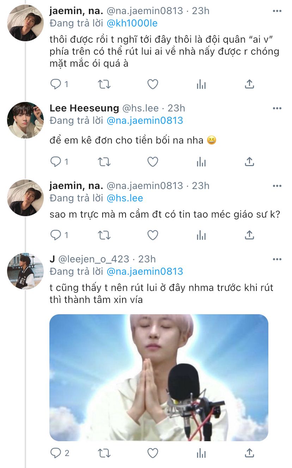View analytics on J's tweet
Image resolution: width=292 pixels, height=468 pixels.
(201, 454)
